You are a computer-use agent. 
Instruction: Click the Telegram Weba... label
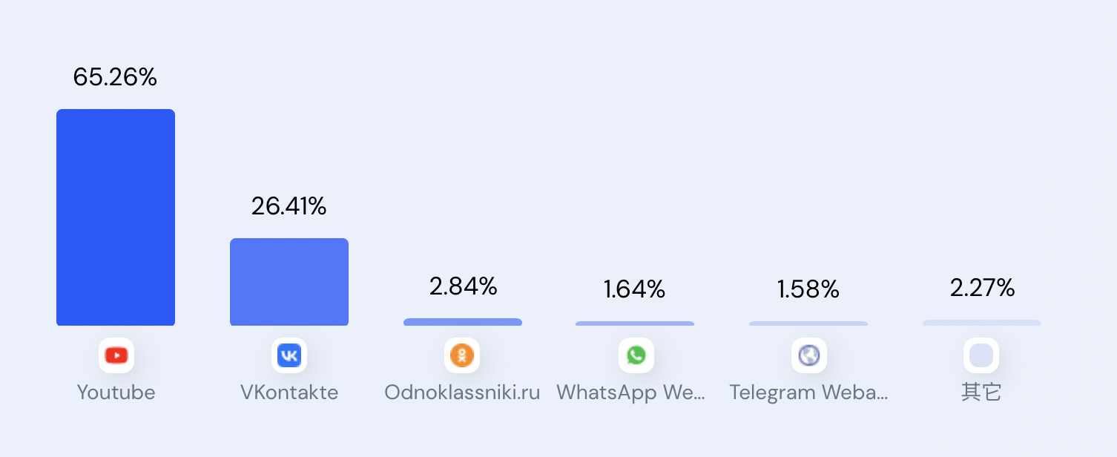tap(808, 392)
